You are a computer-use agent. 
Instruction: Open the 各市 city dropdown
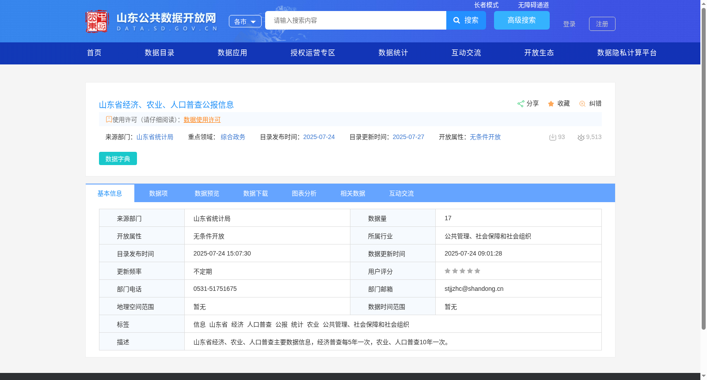click(245, 21)
